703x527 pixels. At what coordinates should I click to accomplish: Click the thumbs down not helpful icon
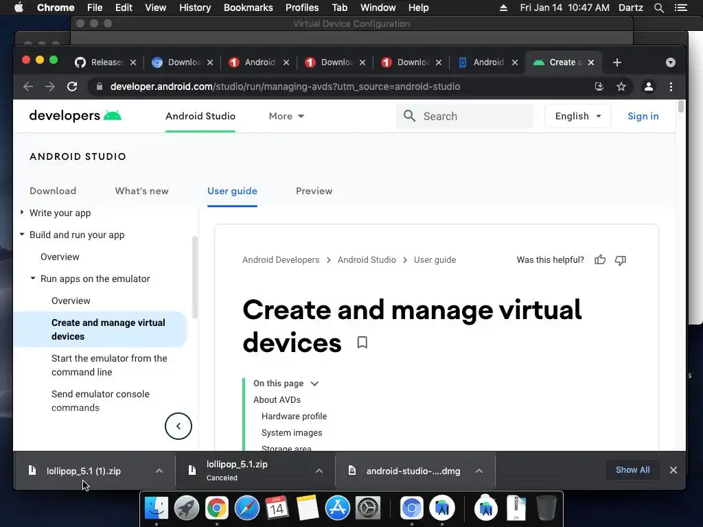(621, 260)
